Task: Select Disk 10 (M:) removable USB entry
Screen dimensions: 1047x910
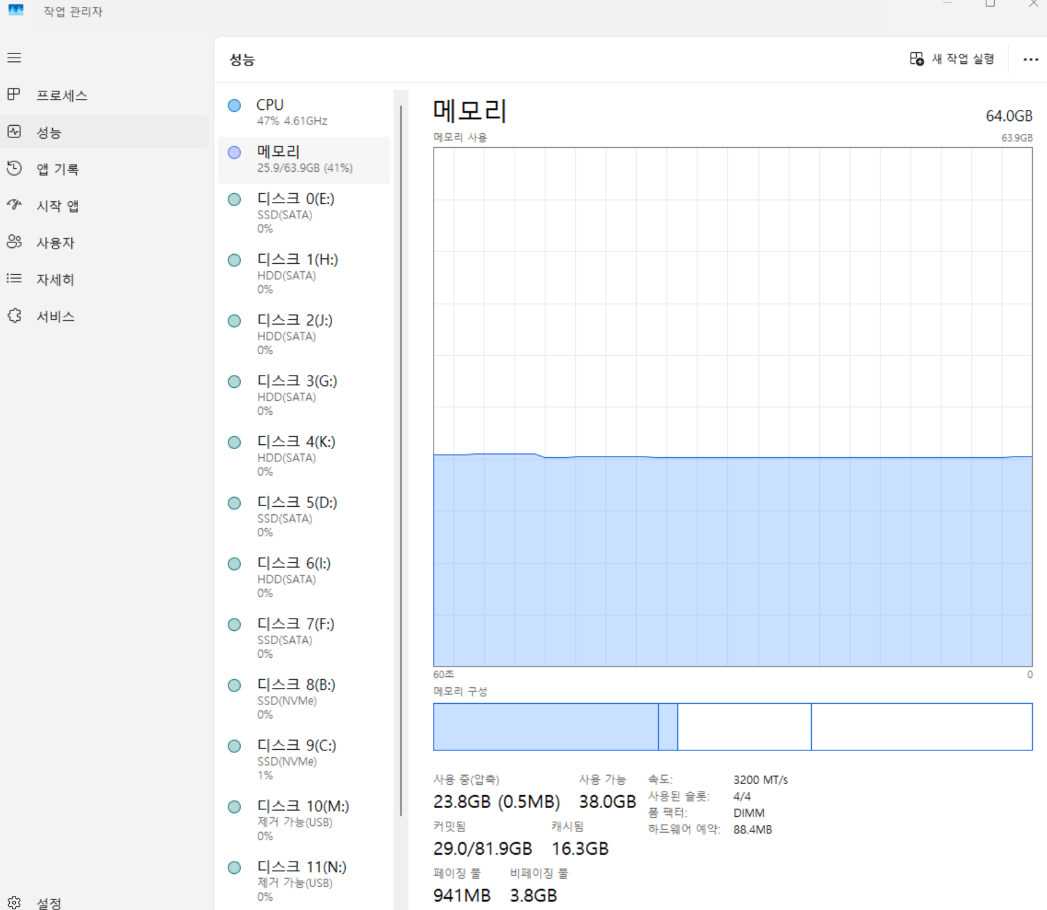Action: (304, 820)
